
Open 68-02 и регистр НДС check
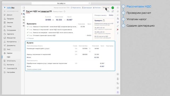coord(103,37)
